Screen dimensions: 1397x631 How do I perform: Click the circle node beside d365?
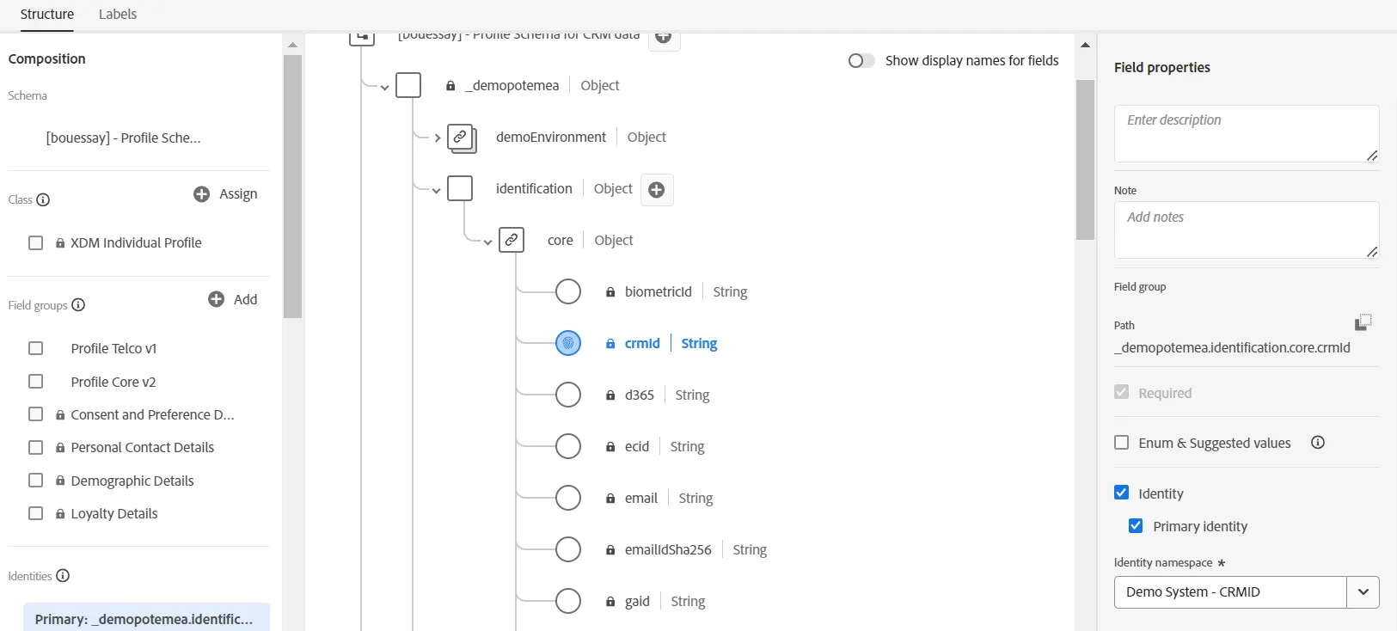[568, 395]
